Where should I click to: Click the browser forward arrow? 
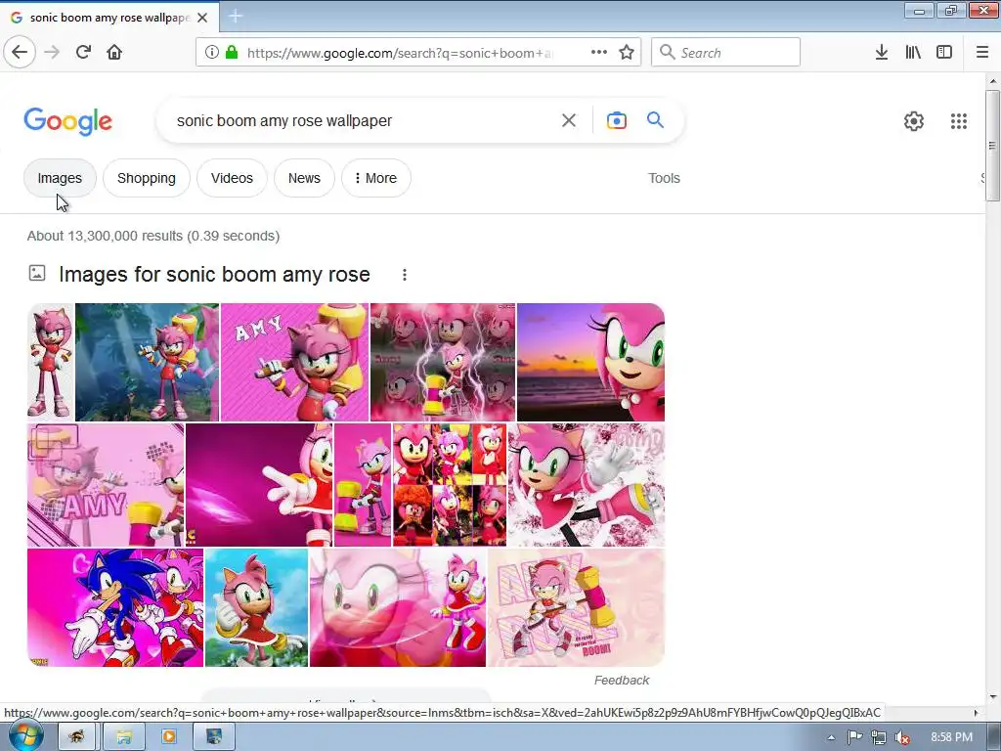52,53
